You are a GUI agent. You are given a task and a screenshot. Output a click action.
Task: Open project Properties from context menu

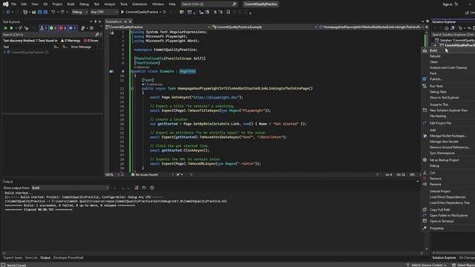tap(436, 228)
